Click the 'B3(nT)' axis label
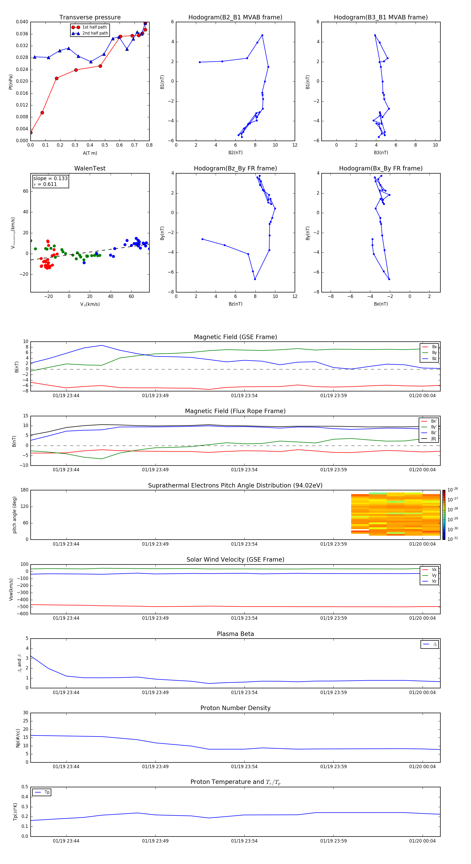 [381, 153]
